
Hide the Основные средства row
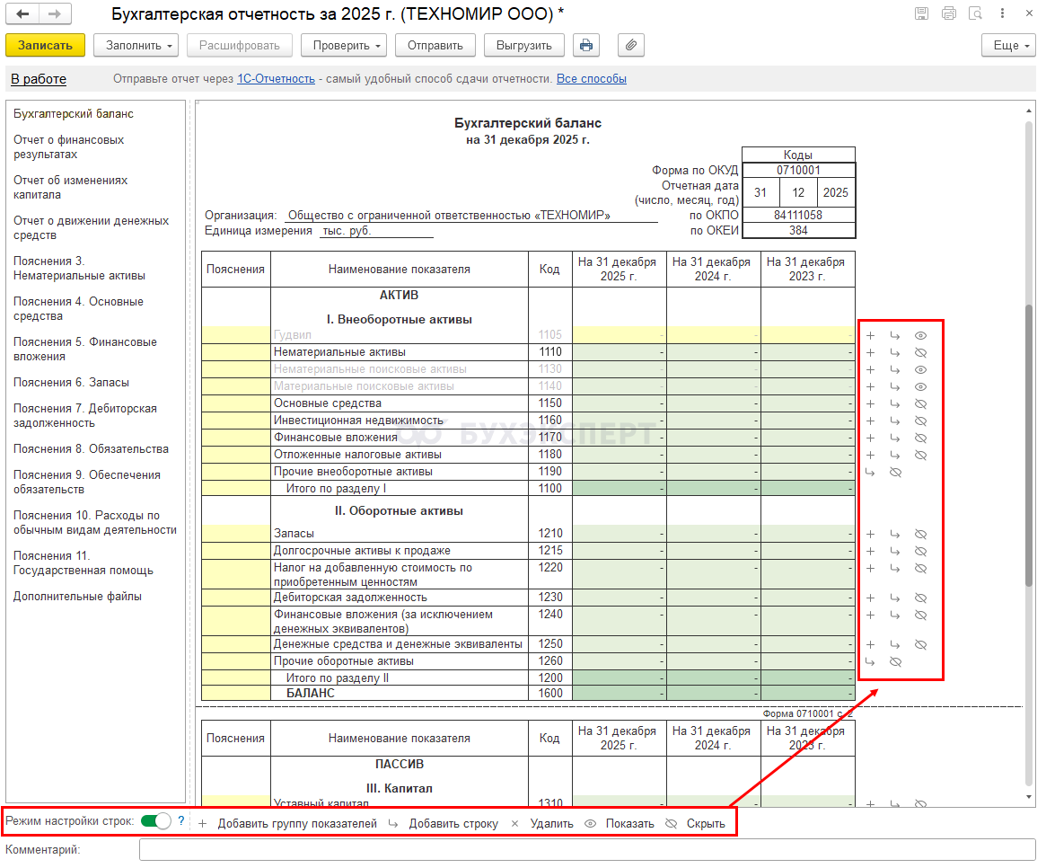[920, 403]
